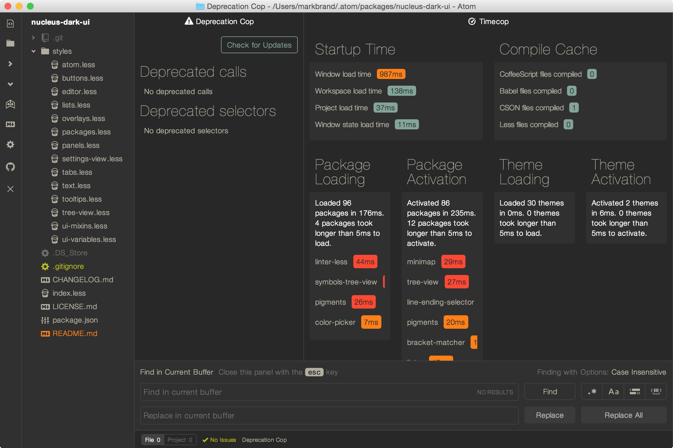Select the nucleus-dark-ui project root
673x448 pixels.
pos(60,22)
